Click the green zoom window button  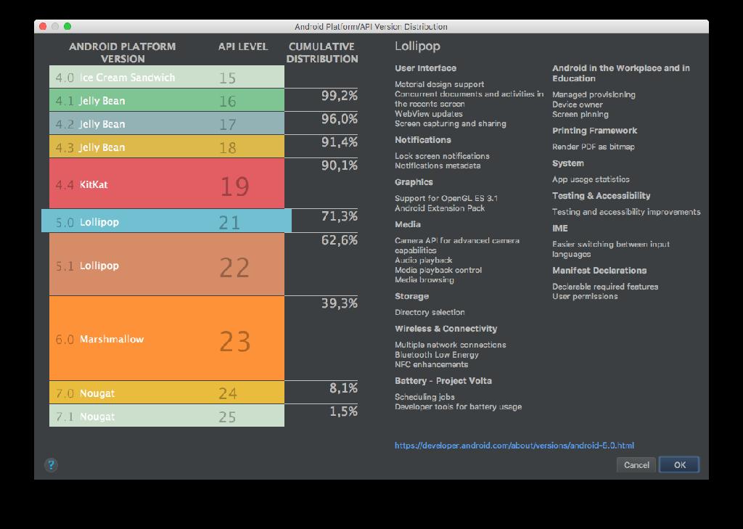pyautogui.click(x=67, y=27)
